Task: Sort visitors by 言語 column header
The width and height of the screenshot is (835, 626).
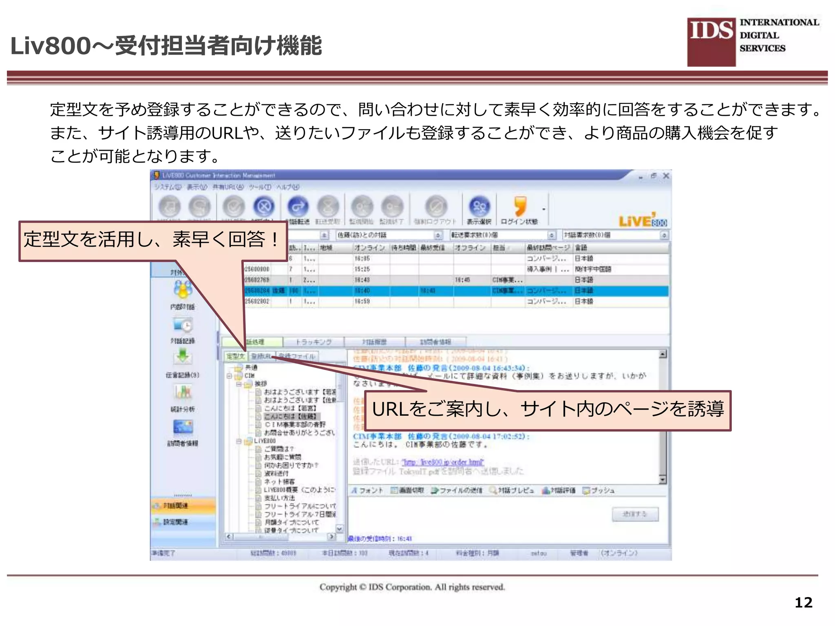Action: coord(621,247)
